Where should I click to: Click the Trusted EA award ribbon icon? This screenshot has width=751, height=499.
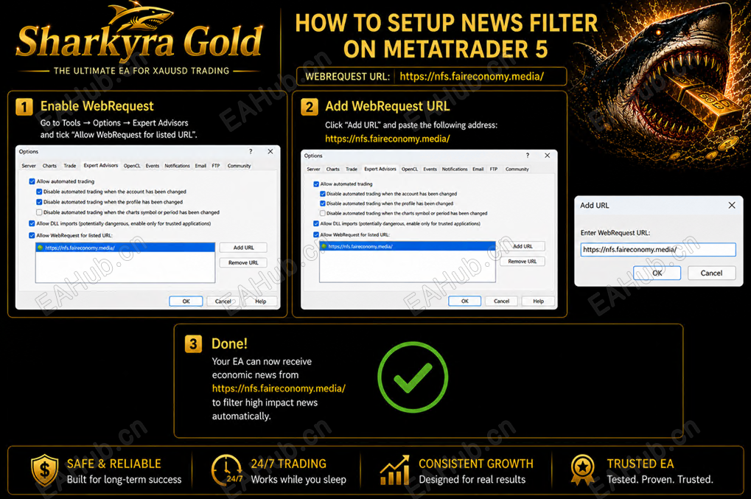click(x=583, y=470)
